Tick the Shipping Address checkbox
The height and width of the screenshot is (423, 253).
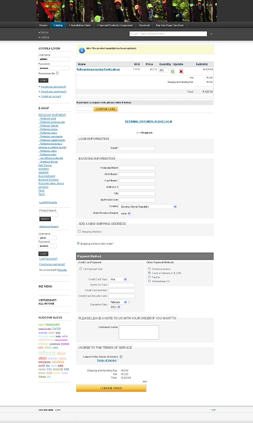coord(79,231)
